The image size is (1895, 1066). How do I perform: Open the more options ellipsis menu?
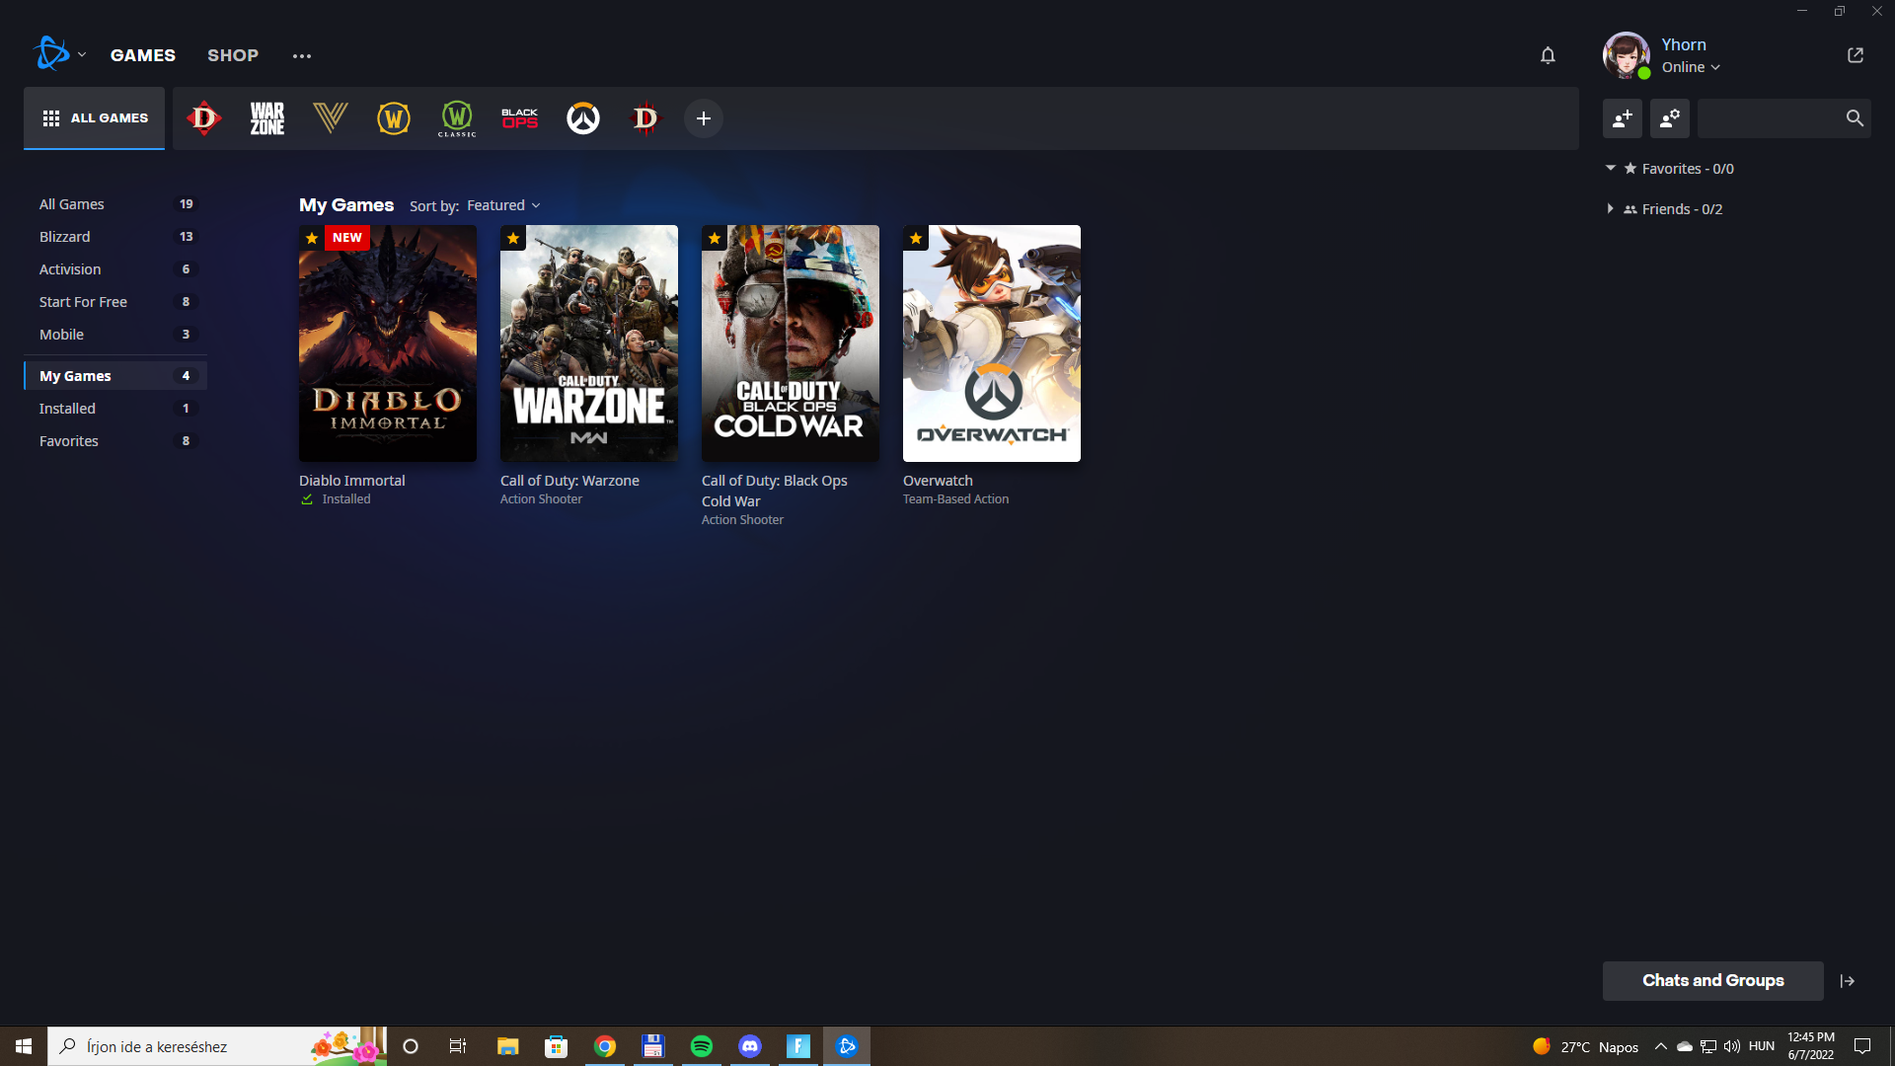[302, 56]
